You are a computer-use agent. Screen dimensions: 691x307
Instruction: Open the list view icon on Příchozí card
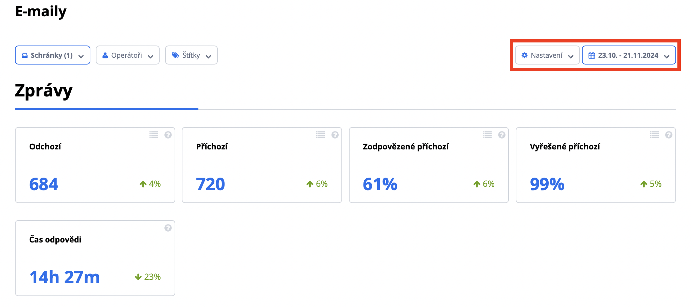pos(320,135)
